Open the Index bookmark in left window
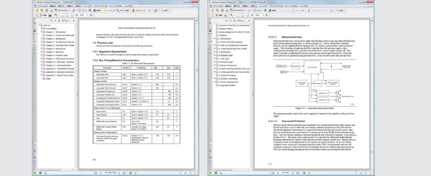This screenshot has height=176, width=431. pyautogui.click(x=49, y=79)
